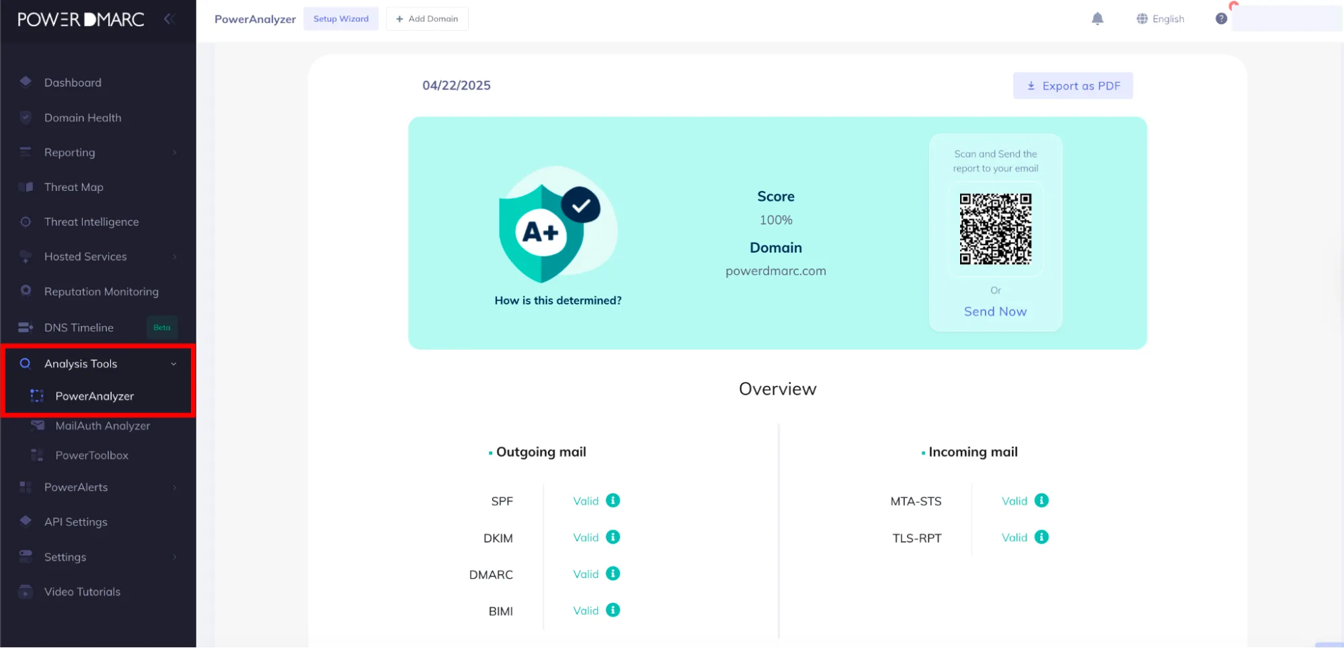This screenshot has width=1344, height=648.
Task: Select DNS Timeline menu item
Action: coord(79,327)
